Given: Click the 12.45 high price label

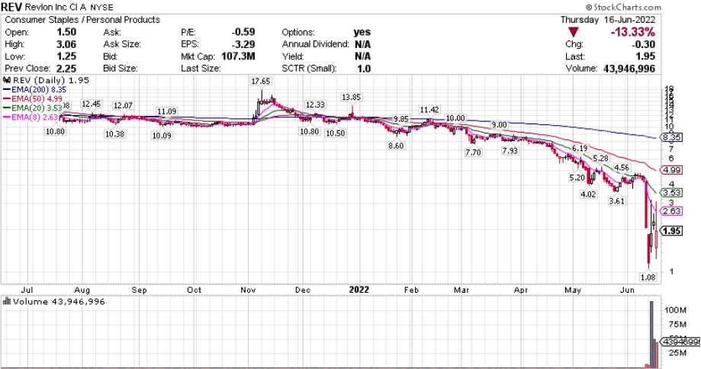Looking at the screenshot, I should 92,104.
